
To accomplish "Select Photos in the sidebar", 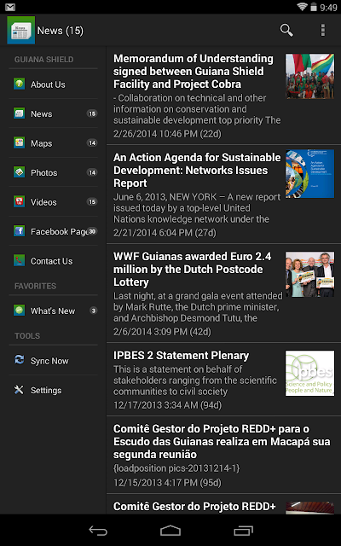I will click(53, 172).
